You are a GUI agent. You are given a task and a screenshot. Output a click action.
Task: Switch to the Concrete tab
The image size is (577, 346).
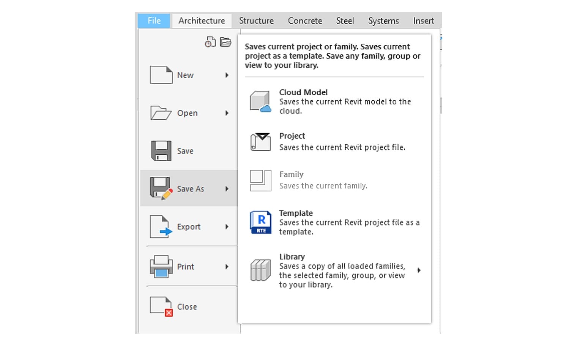pos(305,21)
